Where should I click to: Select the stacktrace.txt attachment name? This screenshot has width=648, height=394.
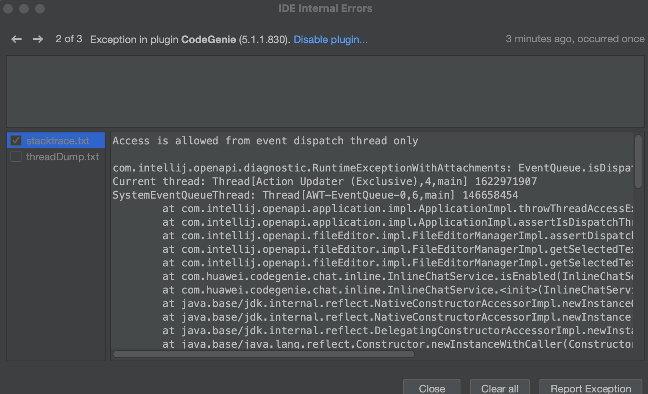[58, 141]
